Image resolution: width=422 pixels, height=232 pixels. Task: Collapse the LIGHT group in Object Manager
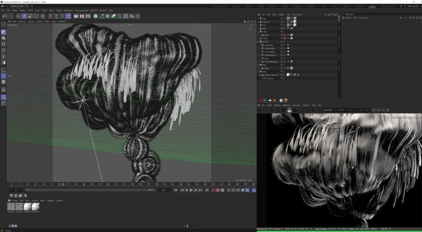pyautogui.click(x=258, y=42)
